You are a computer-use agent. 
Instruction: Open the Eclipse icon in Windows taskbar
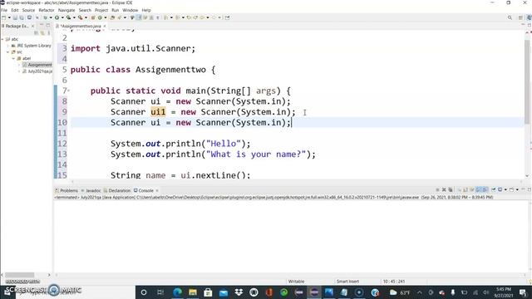point(314,292)
